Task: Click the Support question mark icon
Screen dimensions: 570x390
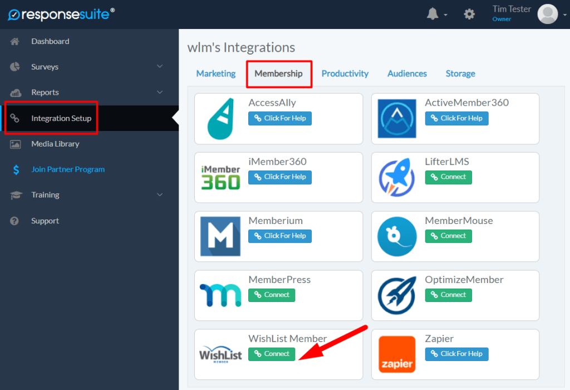Action: tap(14, 221)
